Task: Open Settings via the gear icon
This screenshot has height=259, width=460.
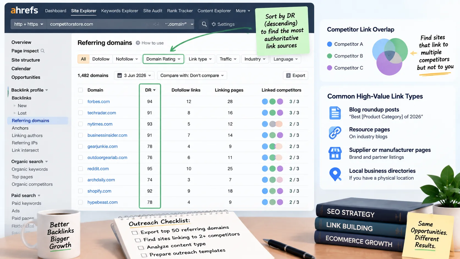Action: (x=214, y=24)
